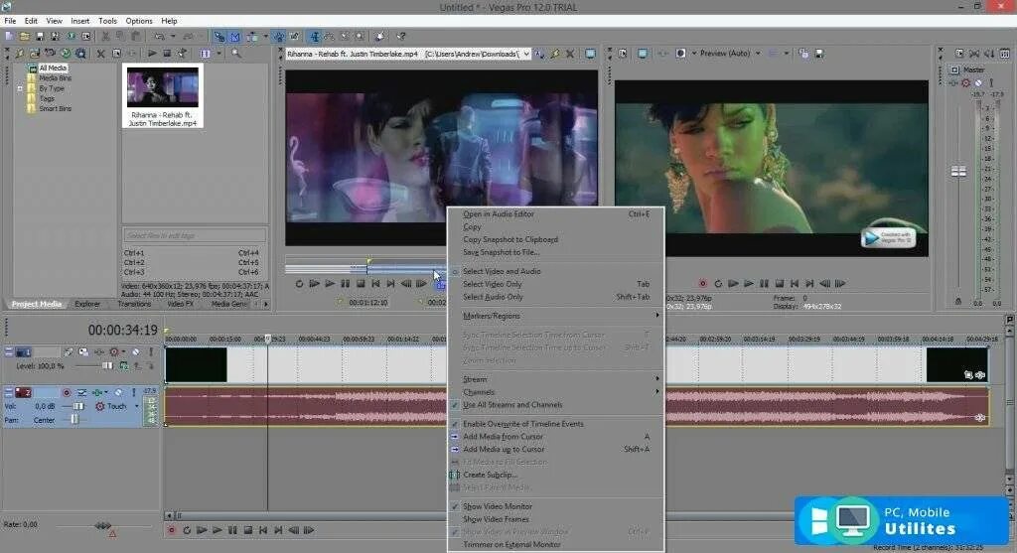Click the Remove current media X in Trimmer
Screen dimensions: 1017x553
click(x=569, y=54)
